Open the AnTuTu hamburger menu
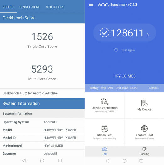Screen dimensions: 164x165 [91, 4]
